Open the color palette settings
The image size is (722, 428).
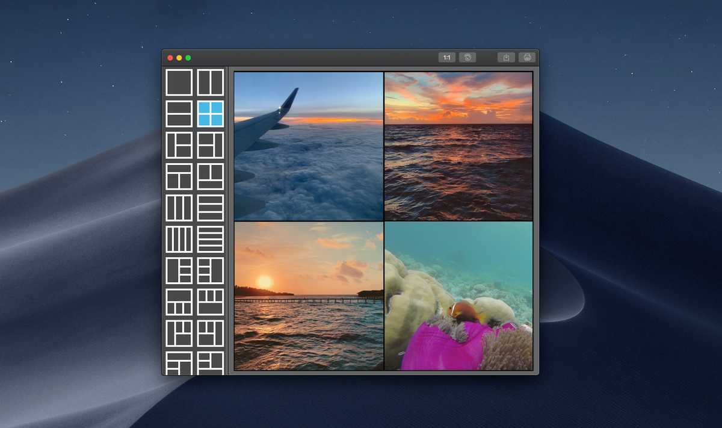[467, 58]
